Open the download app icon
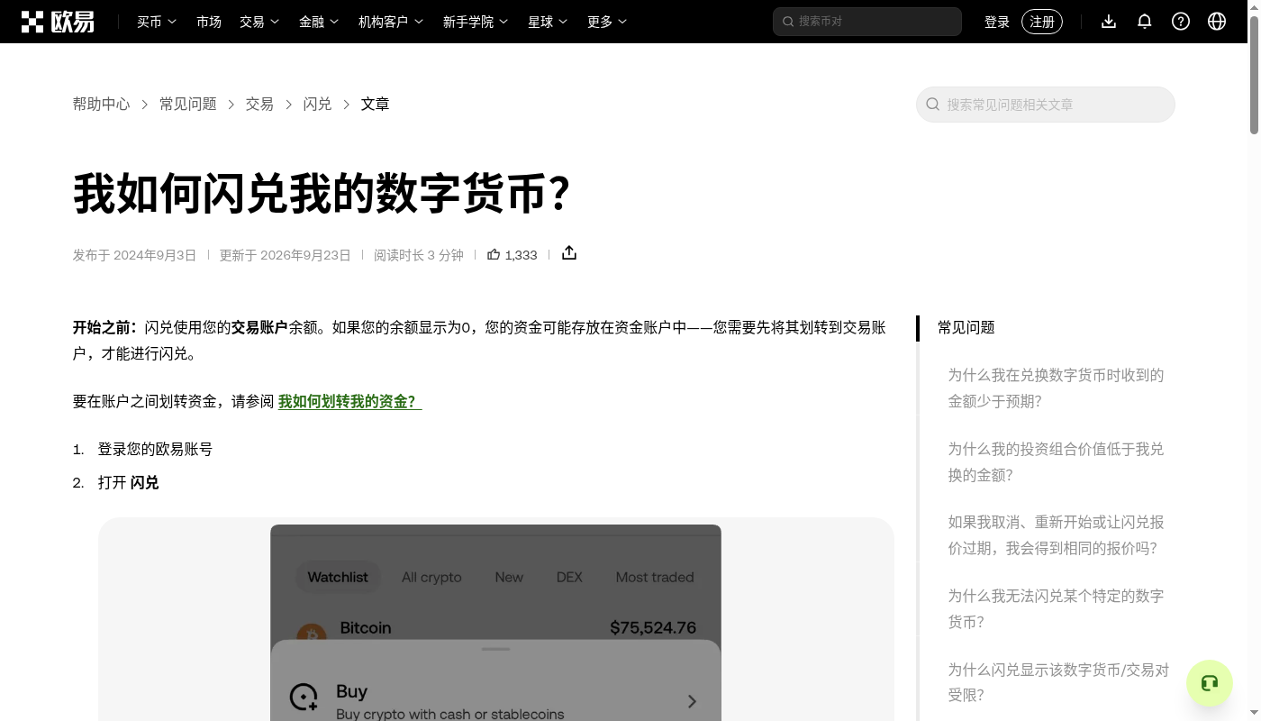This screenshot has width=1261, height=721. pyautogui.click(x=1109, y=22)
